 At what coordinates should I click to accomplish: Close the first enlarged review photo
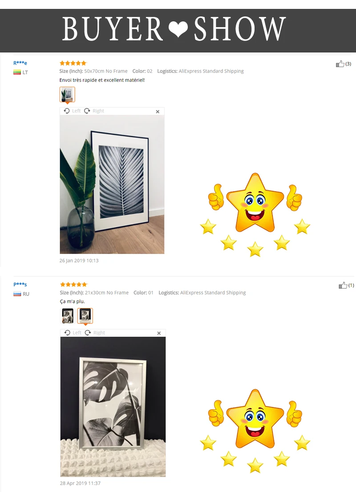coord(158,111)
